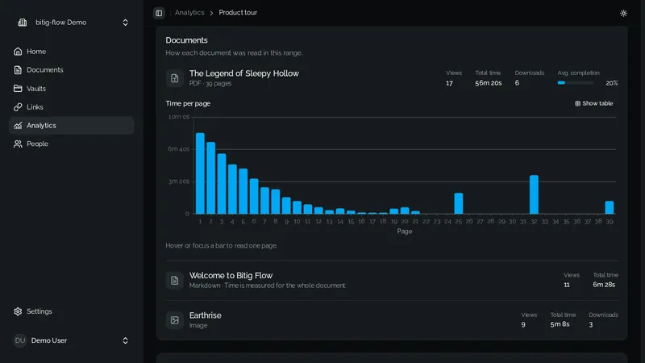Viewport: 645px width, 363px height.
Task: Click the Product tour breadcrumb
Action: pyautogui.click(x=238, y=13)
